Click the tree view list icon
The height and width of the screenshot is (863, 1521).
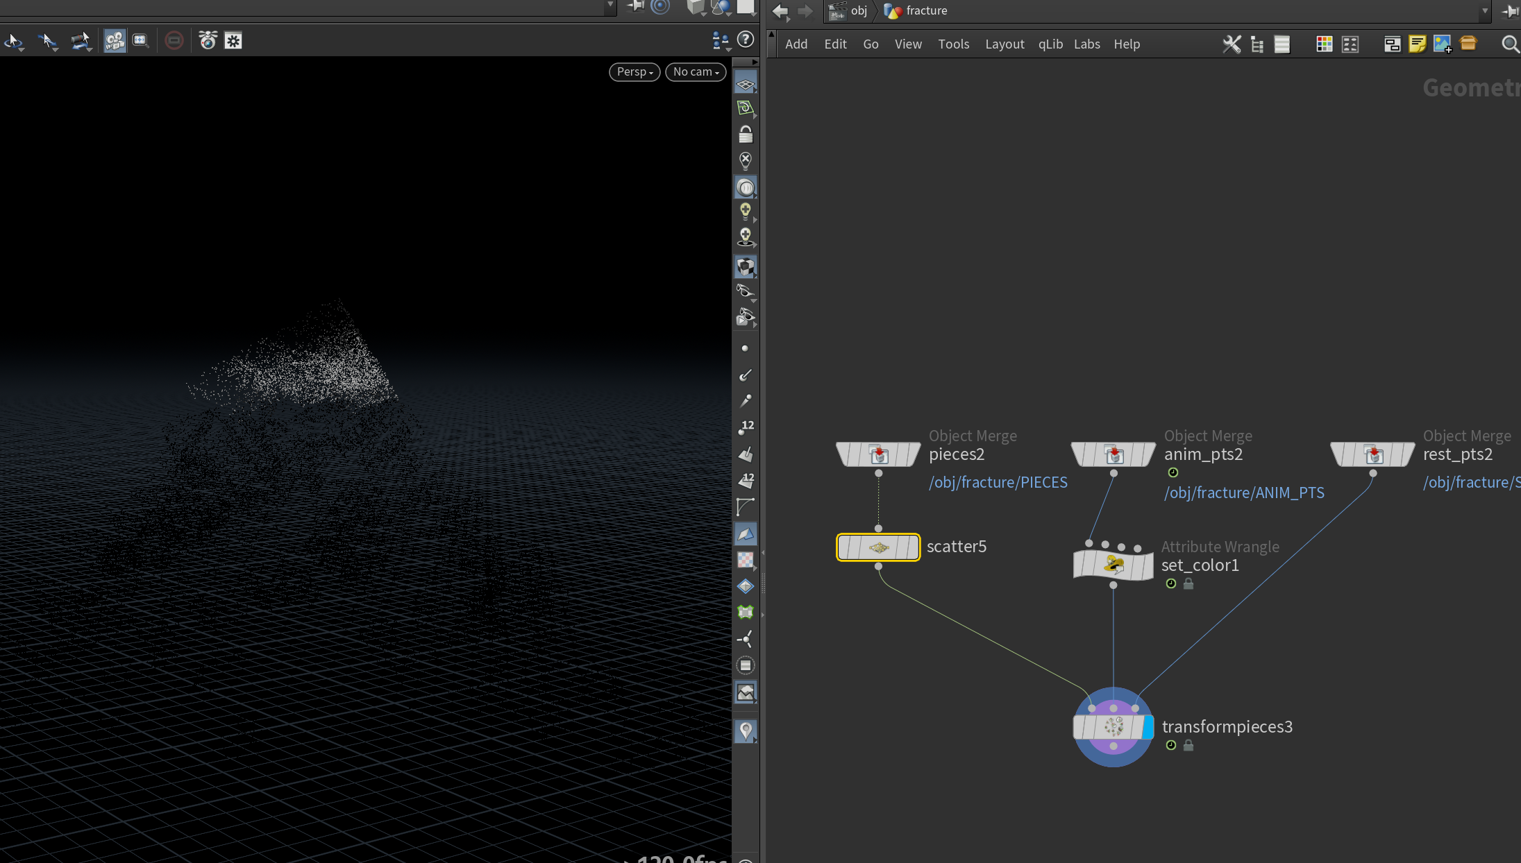tap(1257, 44)
